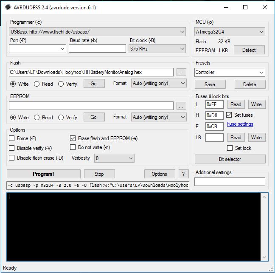Screen dimensions: 275x273
Task: Minimize the AVRDUDESS window
Action: coord(226,7)
